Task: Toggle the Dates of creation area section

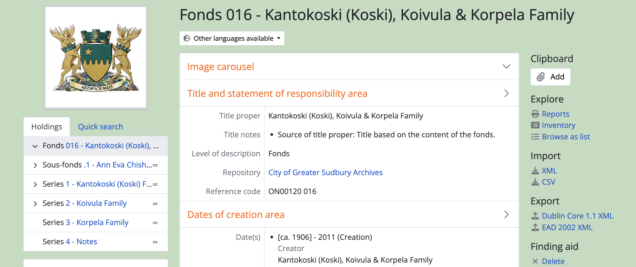Action: point(506,215)
